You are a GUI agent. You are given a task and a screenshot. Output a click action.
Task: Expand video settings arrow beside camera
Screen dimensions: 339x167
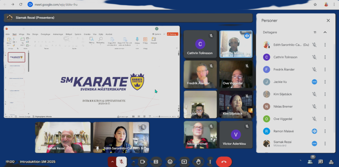pyautogui.click(x=134, y=162)
